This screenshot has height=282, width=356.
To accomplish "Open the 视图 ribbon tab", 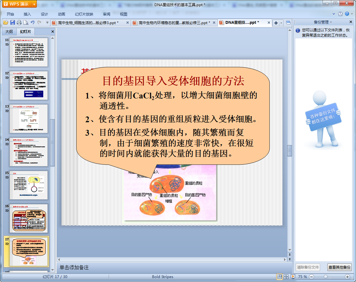I will [124, 14].
